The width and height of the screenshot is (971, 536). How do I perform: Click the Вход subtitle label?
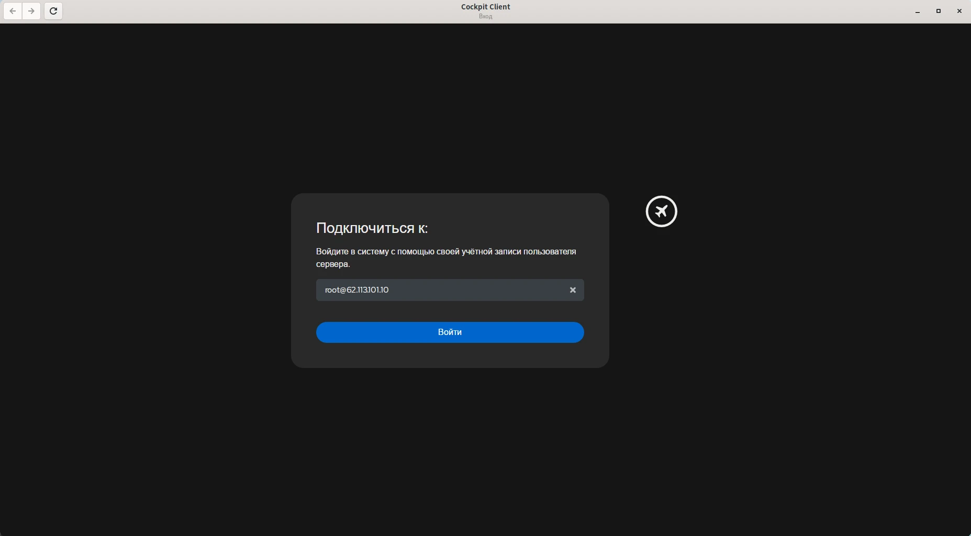[x=485, y=16]
